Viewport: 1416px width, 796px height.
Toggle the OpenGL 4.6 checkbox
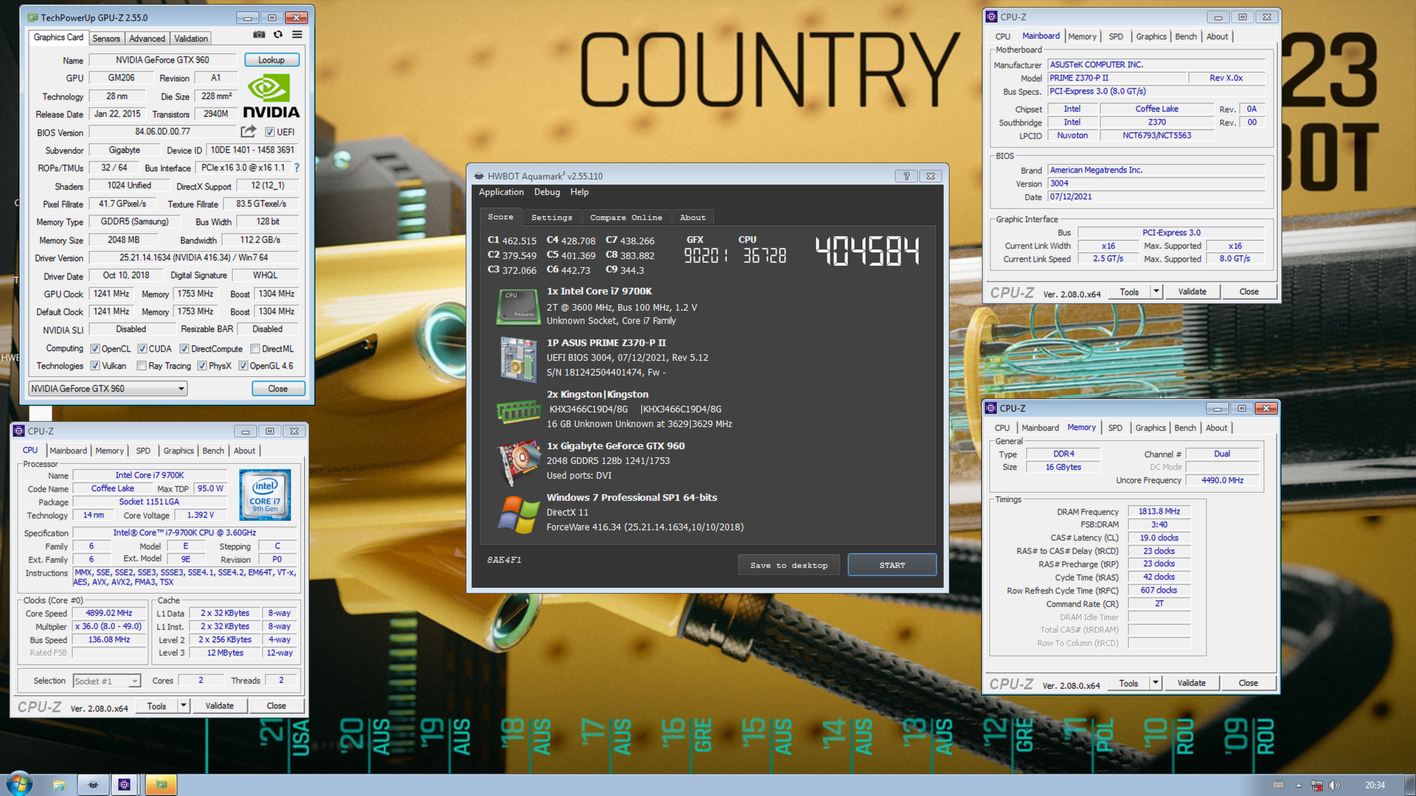(243, 366)
